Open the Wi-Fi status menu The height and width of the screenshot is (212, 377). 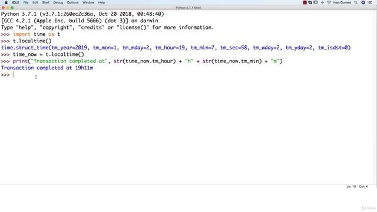[x=329, y=2]
